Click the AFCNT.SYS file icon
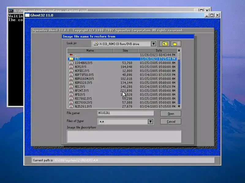245x183 pixels. point(71,91)
